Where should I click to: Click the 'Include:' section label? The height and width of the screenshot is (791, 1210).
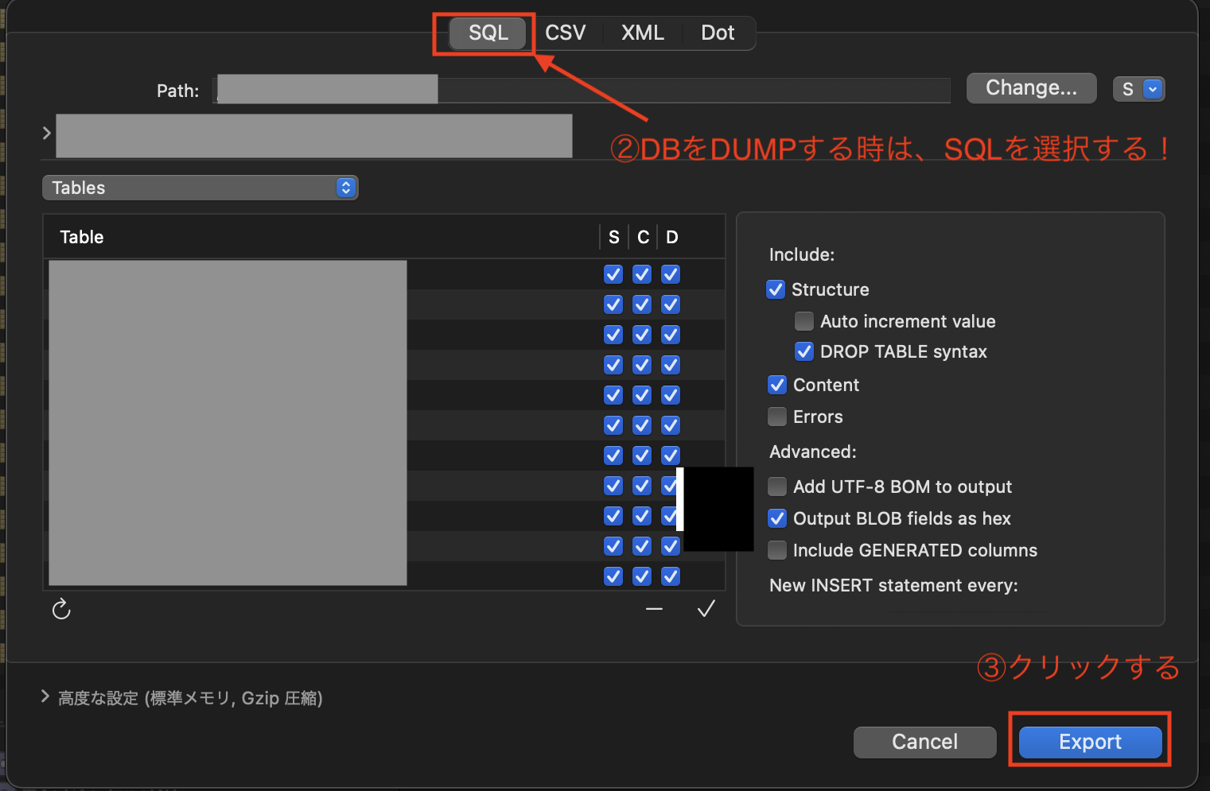click(802, 254)
